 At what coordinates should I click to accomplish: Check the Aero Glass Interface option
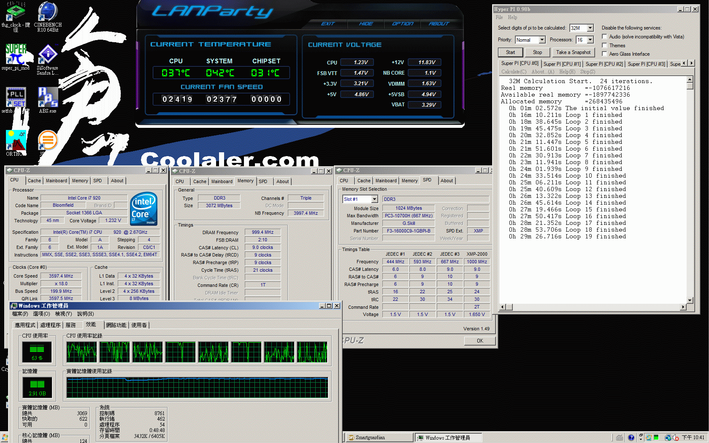click(x=604, y=54)
